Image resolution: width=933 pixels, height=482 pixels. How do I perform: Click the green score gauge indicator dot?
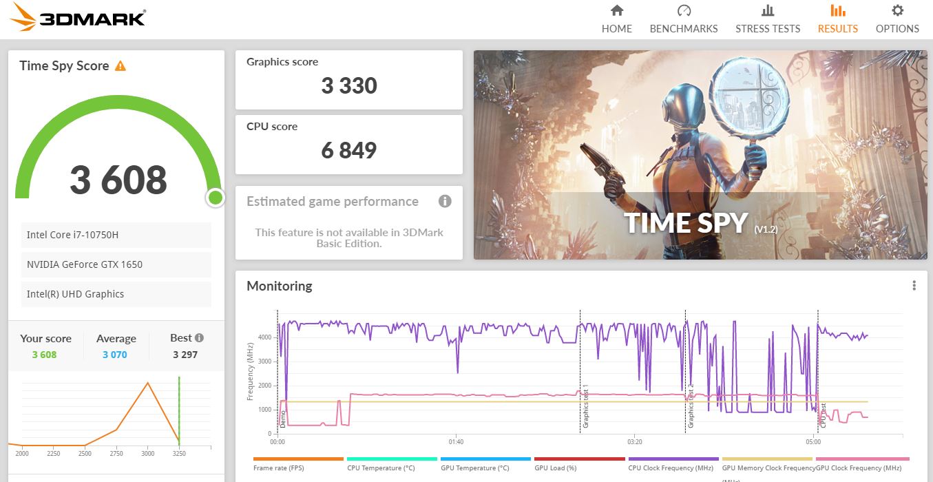[216, 198]
